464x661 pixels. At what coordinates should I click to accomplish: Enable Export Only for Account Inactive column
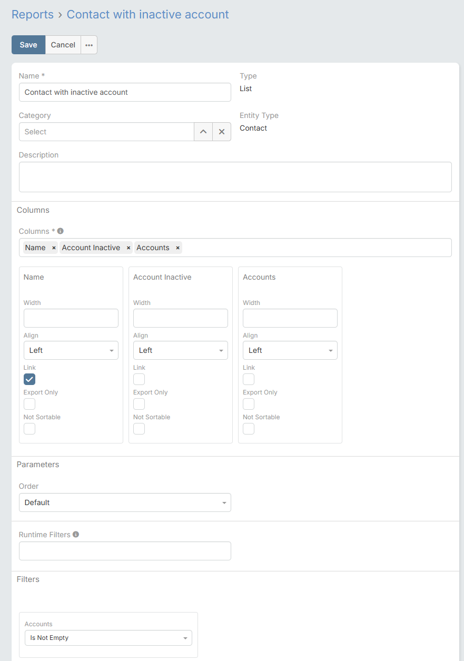click(139, 404)
